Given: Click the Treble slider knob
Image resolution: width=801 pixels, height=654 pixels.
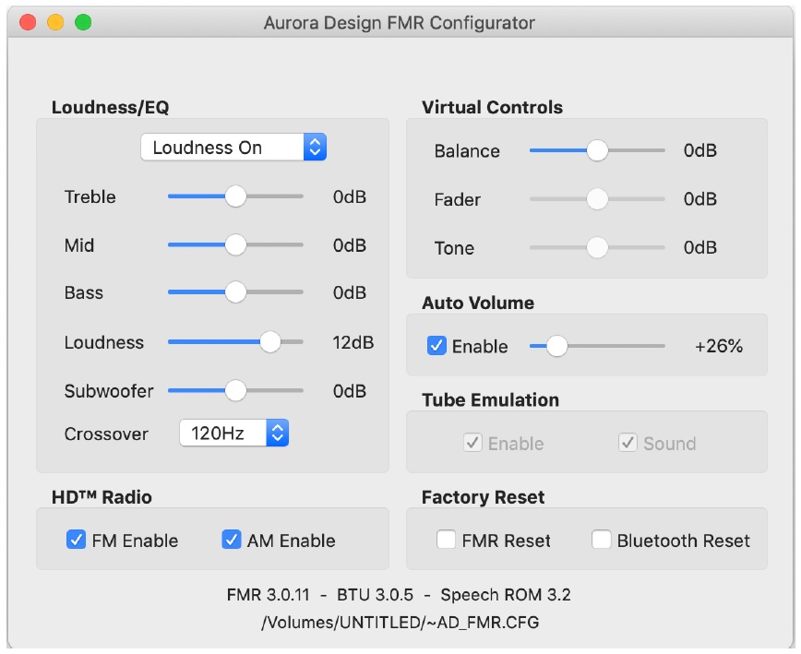Looking at the screenshot, I should coord(236,196).
